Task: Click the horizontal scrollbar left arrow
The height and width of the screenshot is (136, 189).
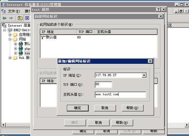Action: pos(3,125)
